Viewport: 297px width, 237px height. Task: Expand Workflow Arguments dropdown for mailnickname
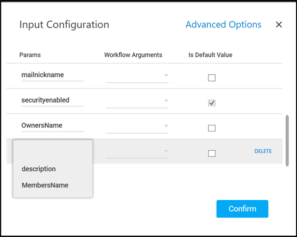137,76
